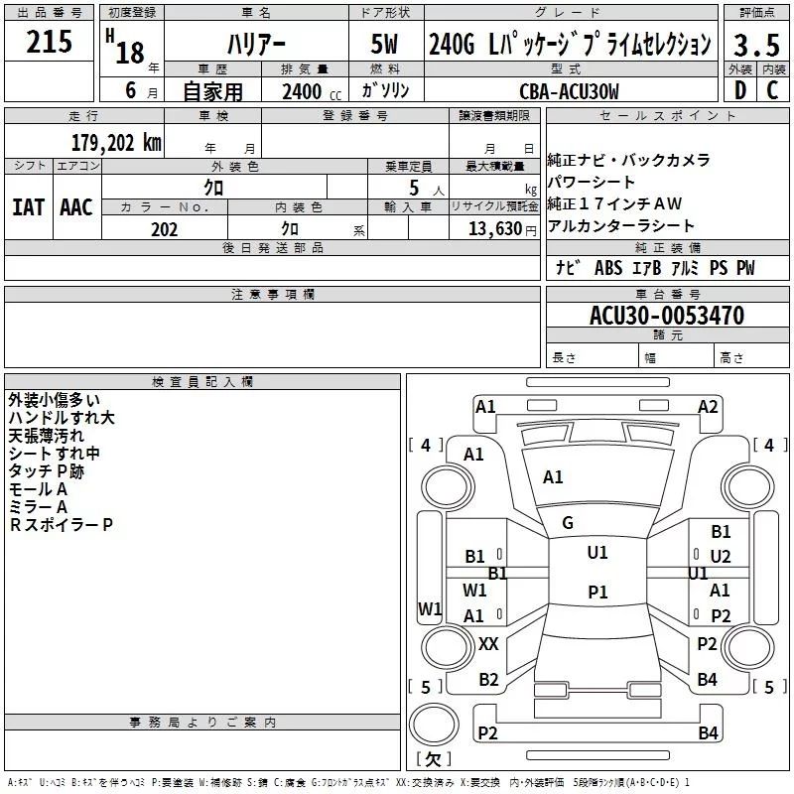Screen dimensions: 794x794
Task: Select the exterior grade D cell
Action: (739, 90)
